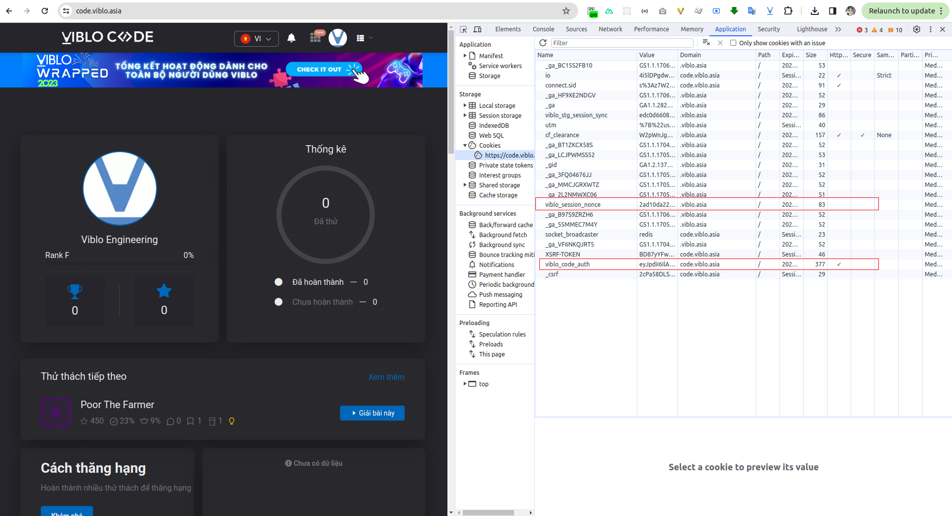Screen dimensions: 952x516
Task: Open the Chrome extensions puzzle icon
Action: click(x=788, y=10)
